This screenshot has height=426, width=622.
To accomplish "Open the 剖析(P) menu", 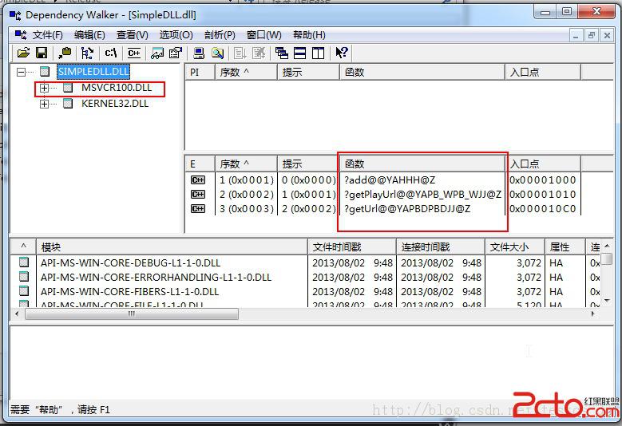I will [220, 35].
